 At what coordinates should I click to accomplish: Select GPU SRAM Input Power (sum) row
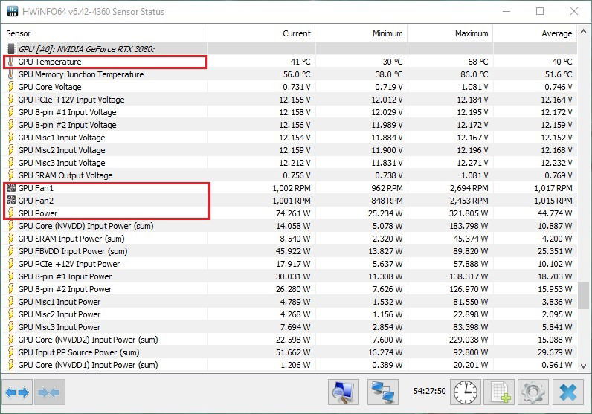[290, 239]
